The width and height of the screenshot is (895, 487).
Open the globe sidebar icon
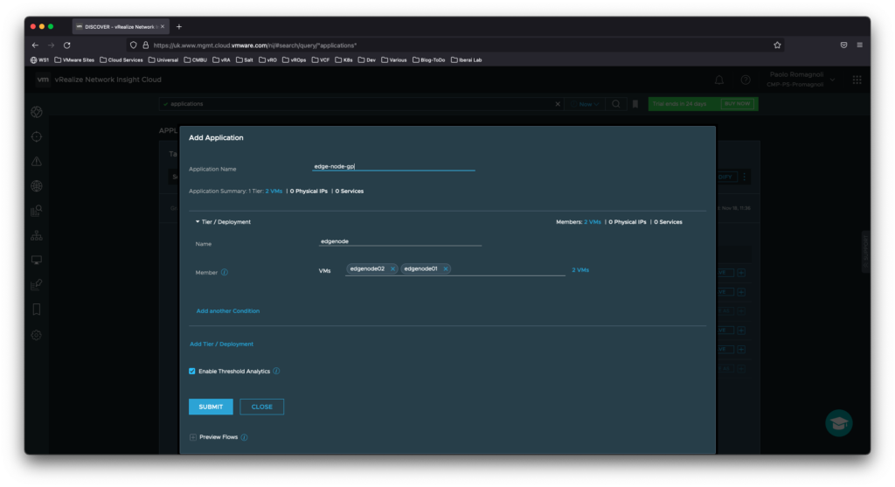[x=37, y=186]
